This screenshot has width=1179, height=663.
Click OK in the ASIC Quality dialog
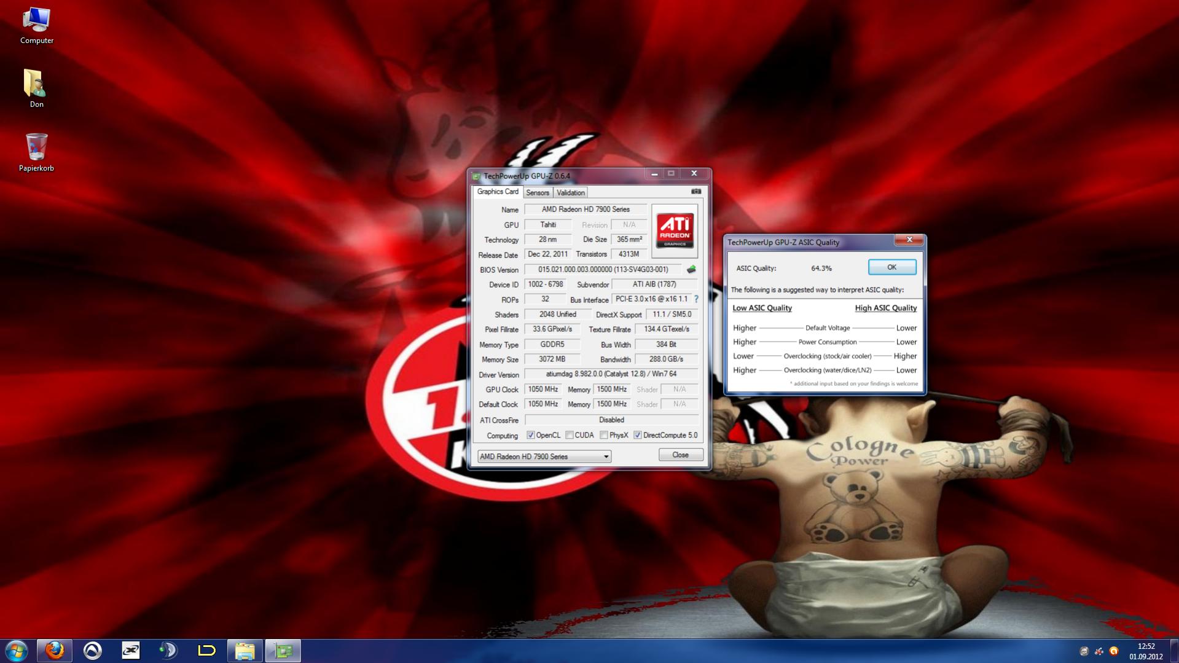click(891, 267)
